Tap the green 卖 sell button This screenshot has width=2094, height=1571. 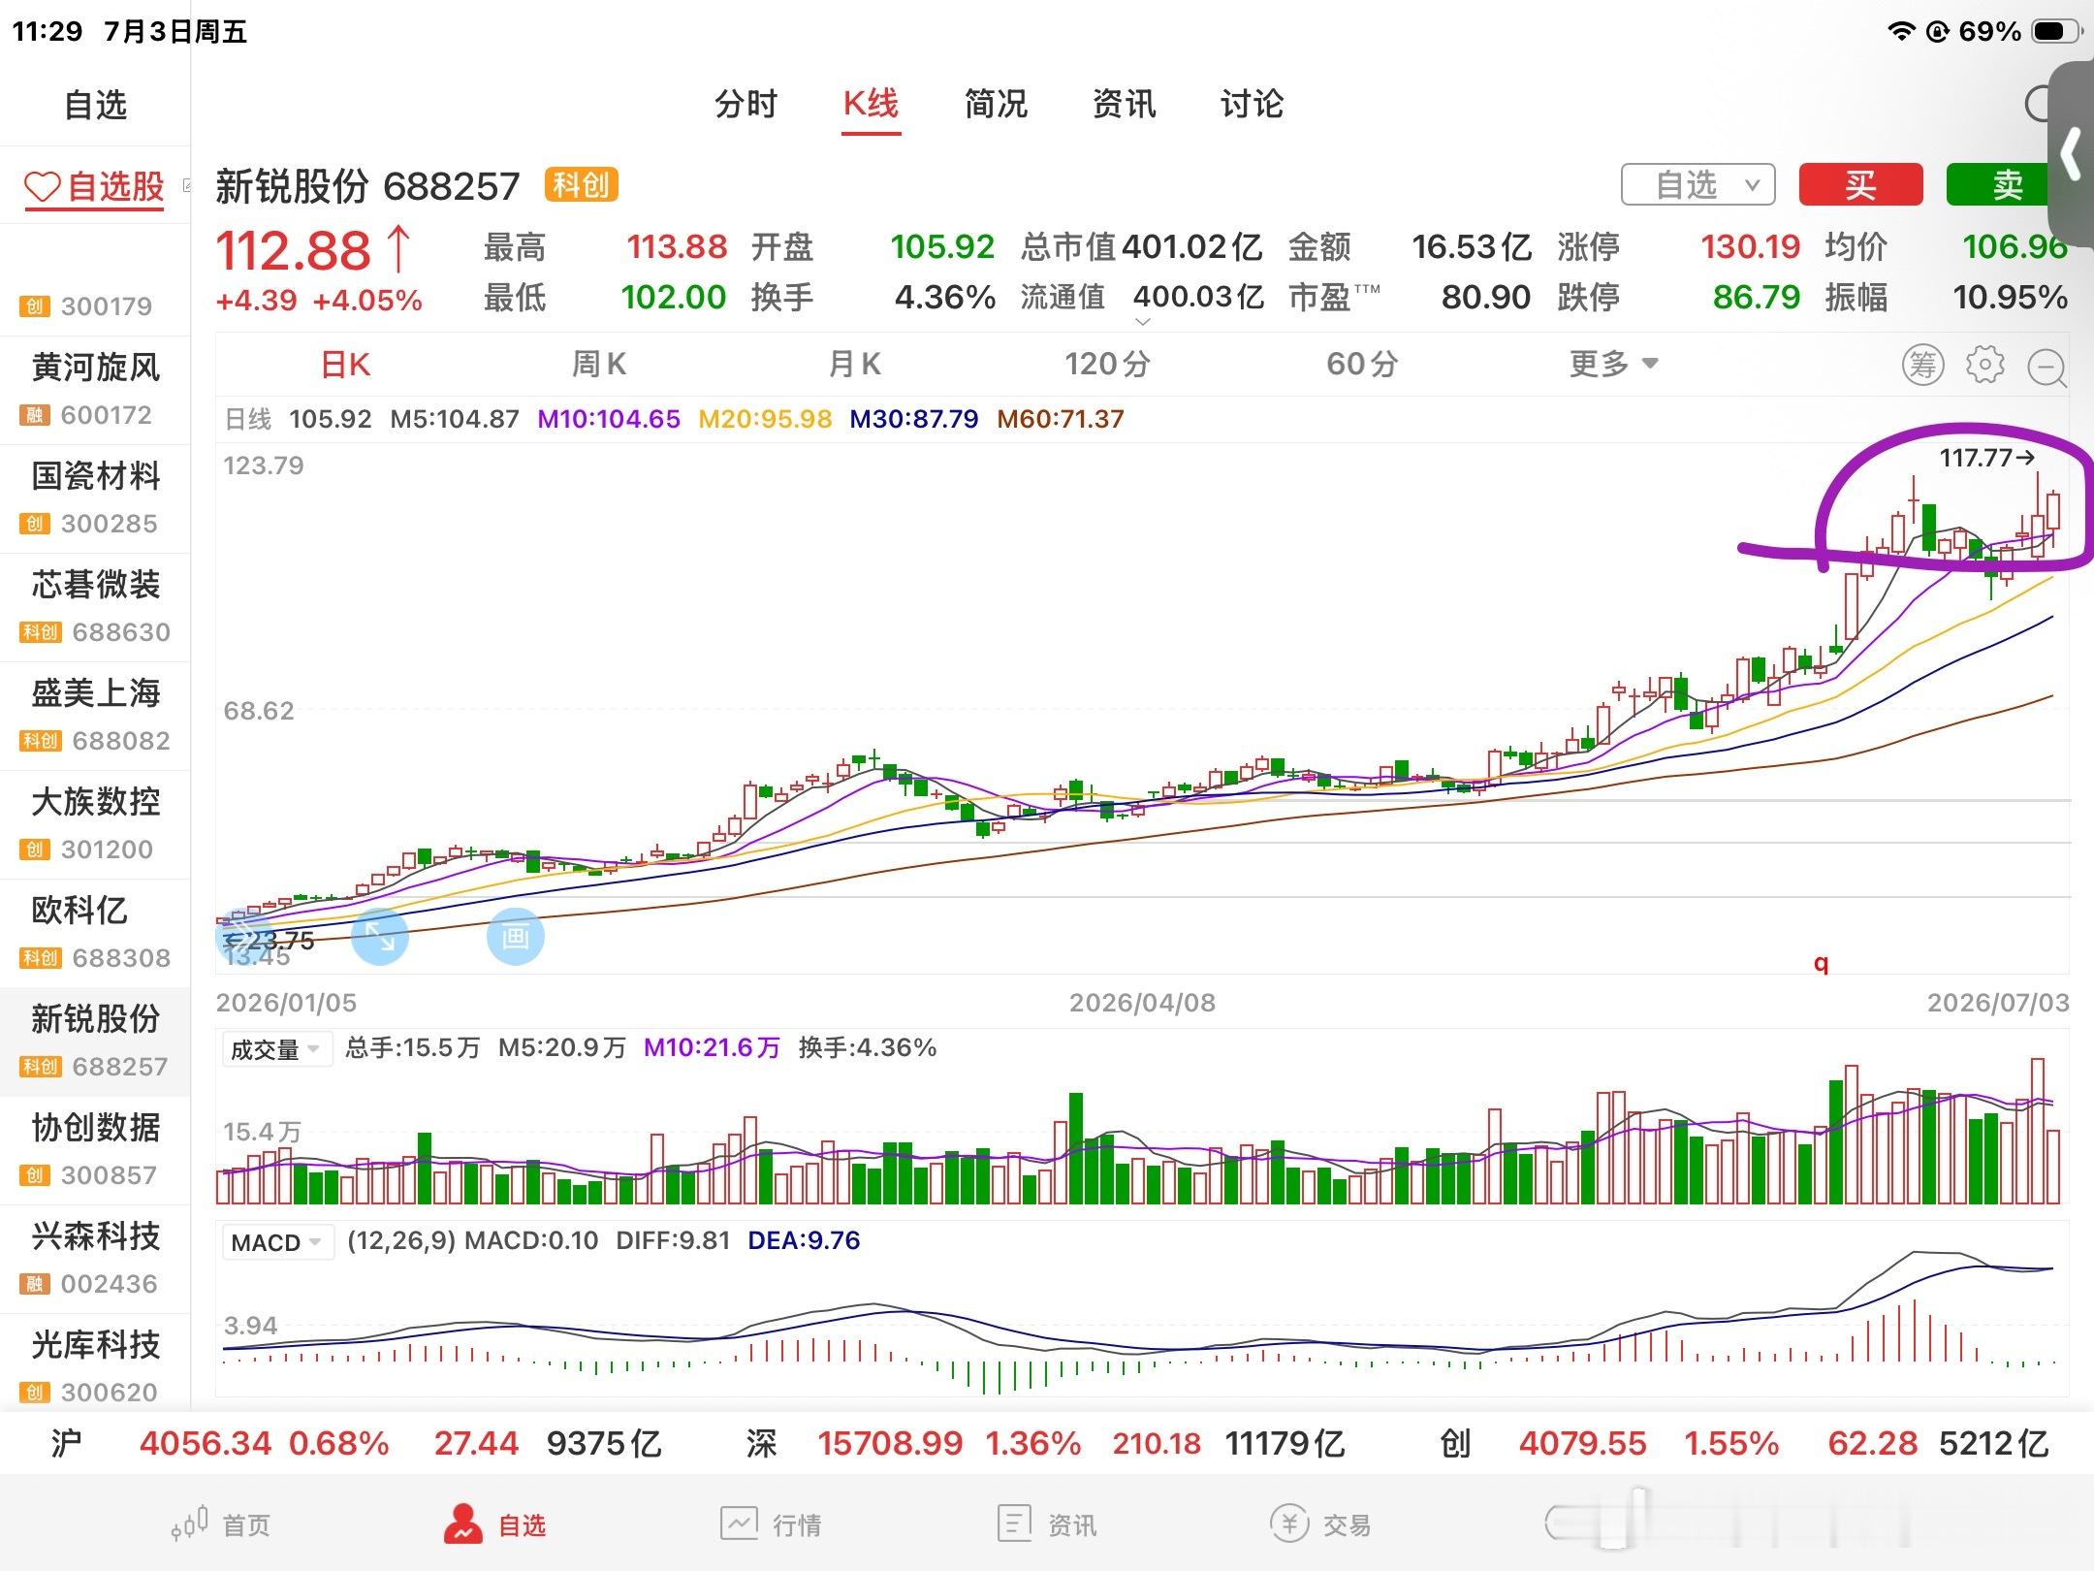tap(1999, 184)
